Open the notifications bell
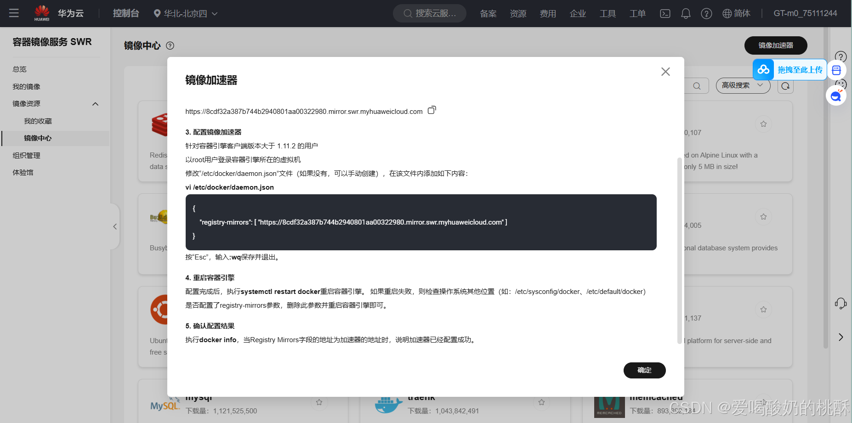 coord(686,14)
